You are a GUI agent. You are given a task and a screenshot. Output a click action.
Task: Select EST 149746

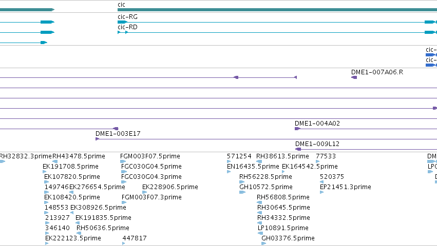point(56,187)
